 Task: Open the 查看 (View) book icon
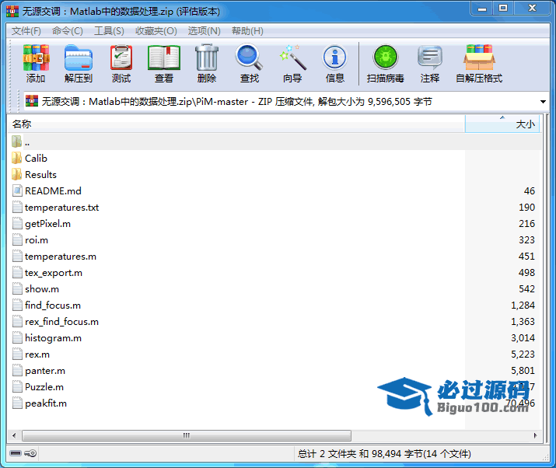pos(164,58)
